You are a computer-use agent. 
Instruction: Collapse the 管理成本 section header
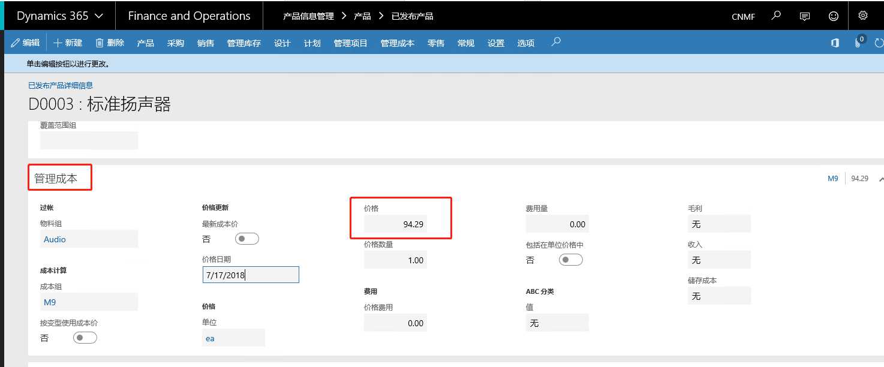pos(56,179)
